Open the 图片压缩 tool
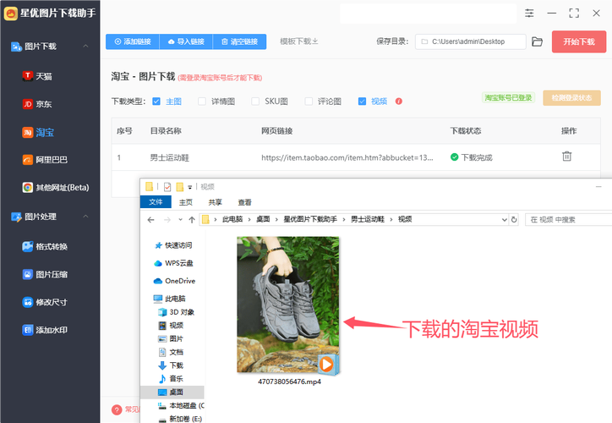612x423 pixels. click(45, 274)
